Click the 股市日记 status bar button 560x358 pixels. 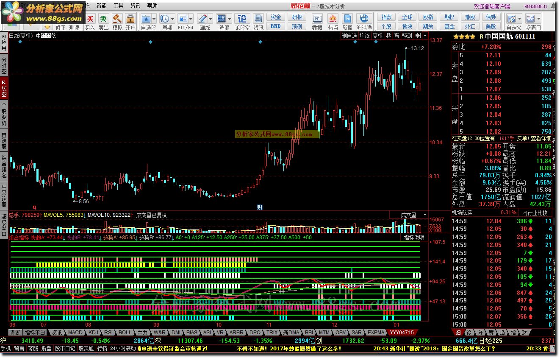(65, 349)
